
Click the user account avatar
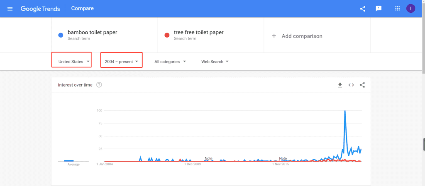(x=410, y=9)
